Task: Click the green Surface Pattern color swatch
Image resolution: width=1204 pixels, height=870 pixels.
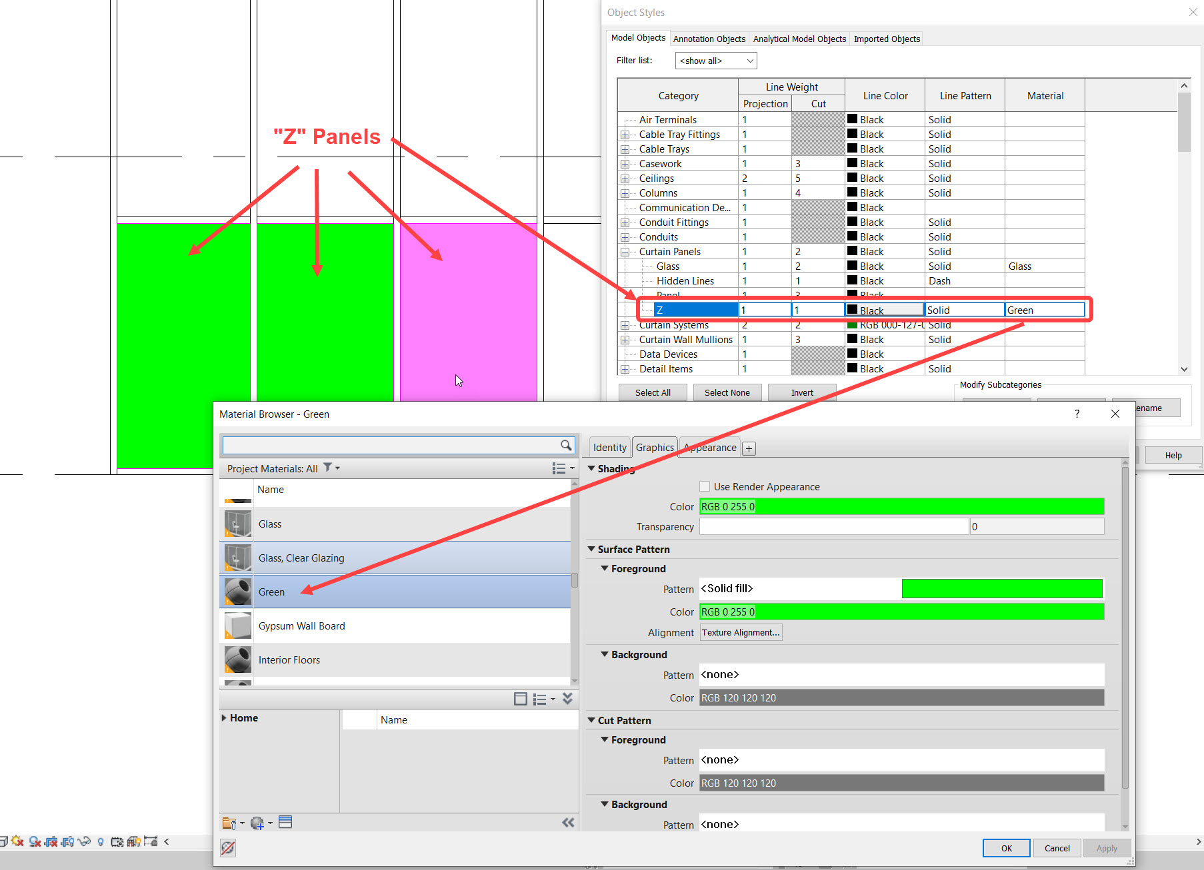Action: click(1001, 588)
